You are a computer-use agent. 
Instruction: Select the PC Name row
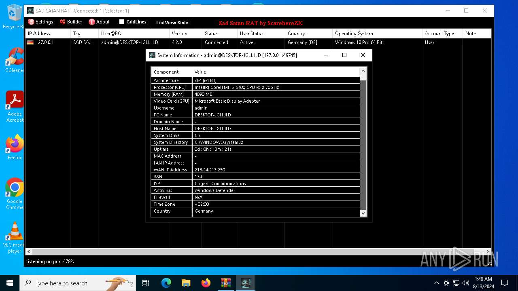click(255, 115)
